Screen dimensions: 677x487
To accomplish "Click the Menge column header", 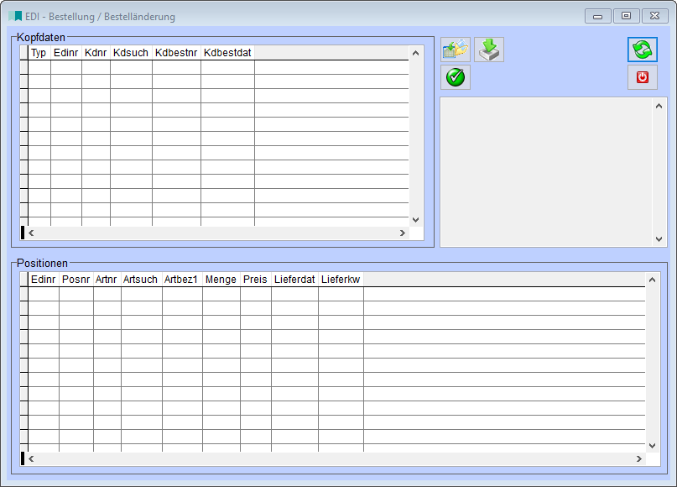I will coord(221,280).
